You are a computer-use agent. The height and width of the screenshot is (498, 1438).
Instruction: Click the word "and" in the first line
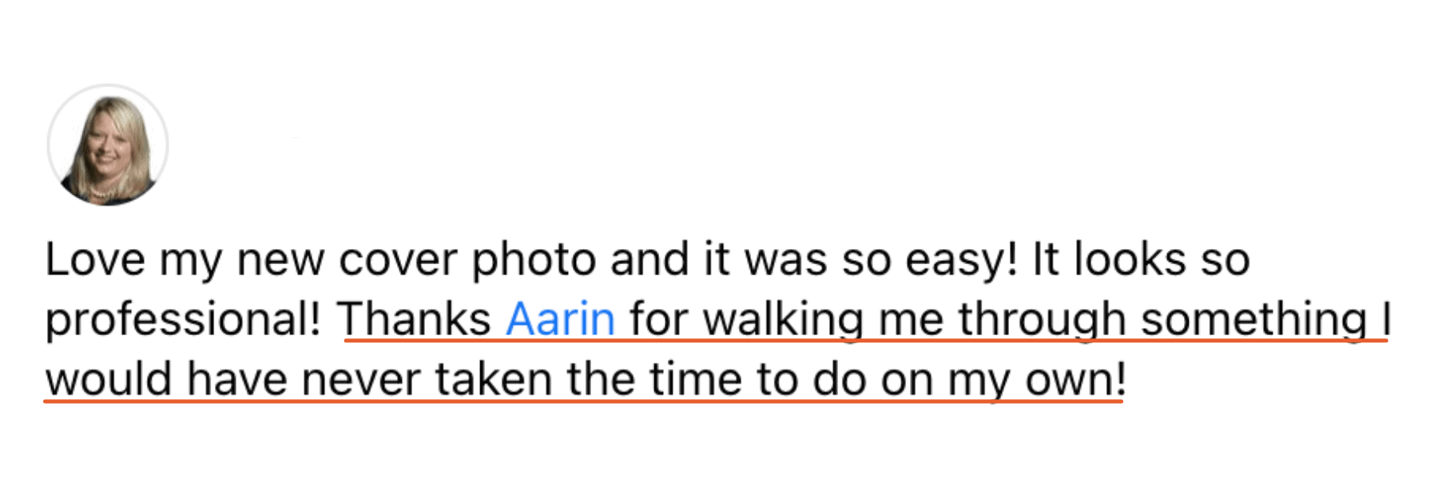click(x=649, y=260)
